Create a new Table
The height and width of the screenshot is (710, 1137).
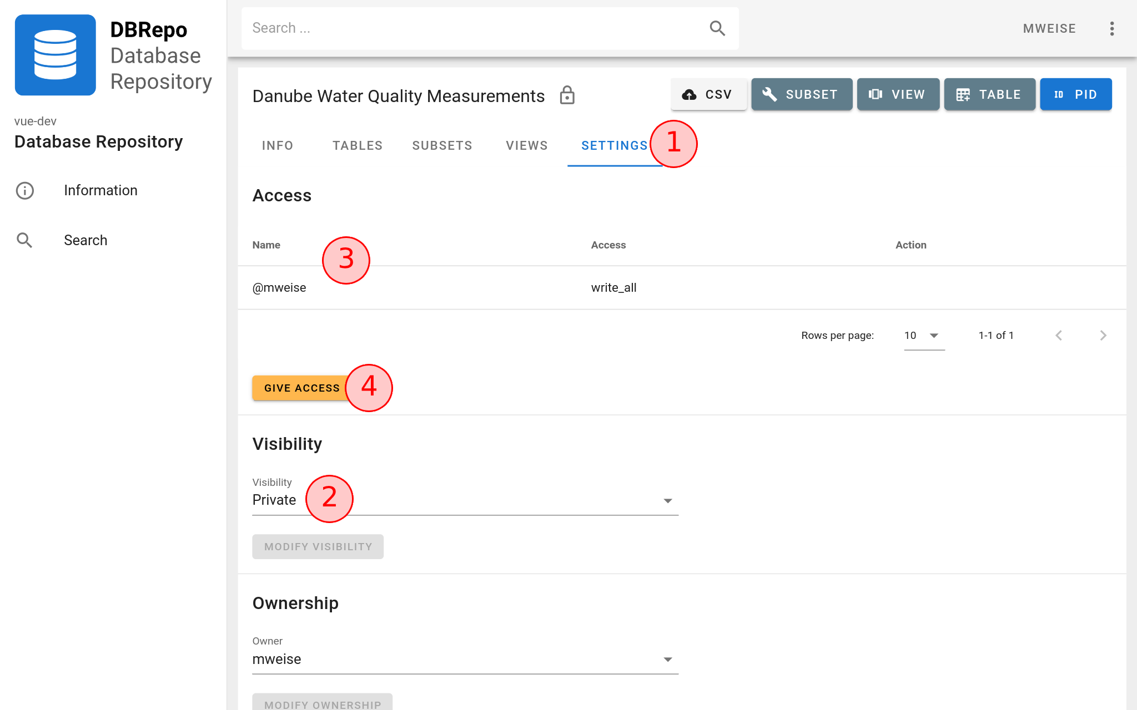tap(989, 94)
